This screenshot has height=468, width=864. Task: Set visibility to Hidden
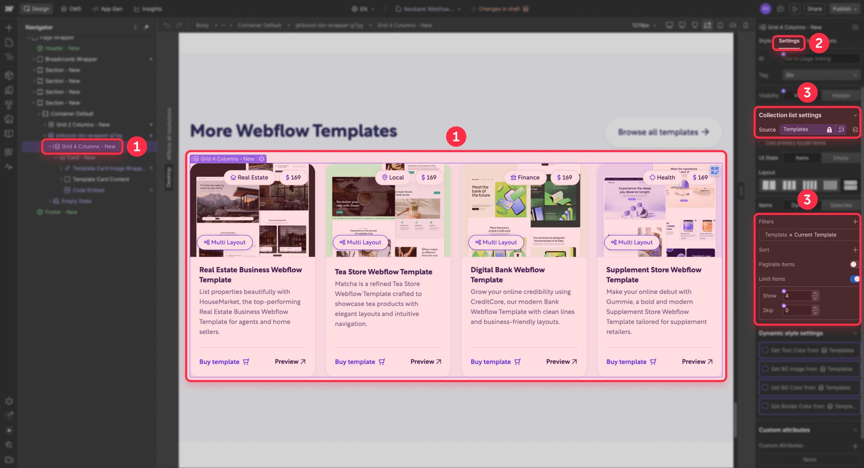click(x=841, y=96)
